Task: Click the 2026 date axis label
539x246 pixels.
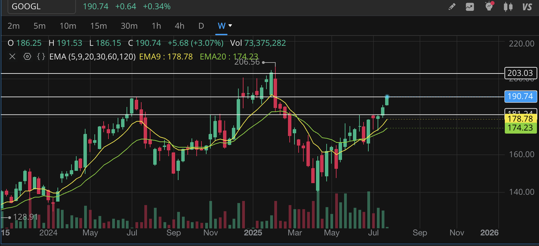Action: pos(489,233)
